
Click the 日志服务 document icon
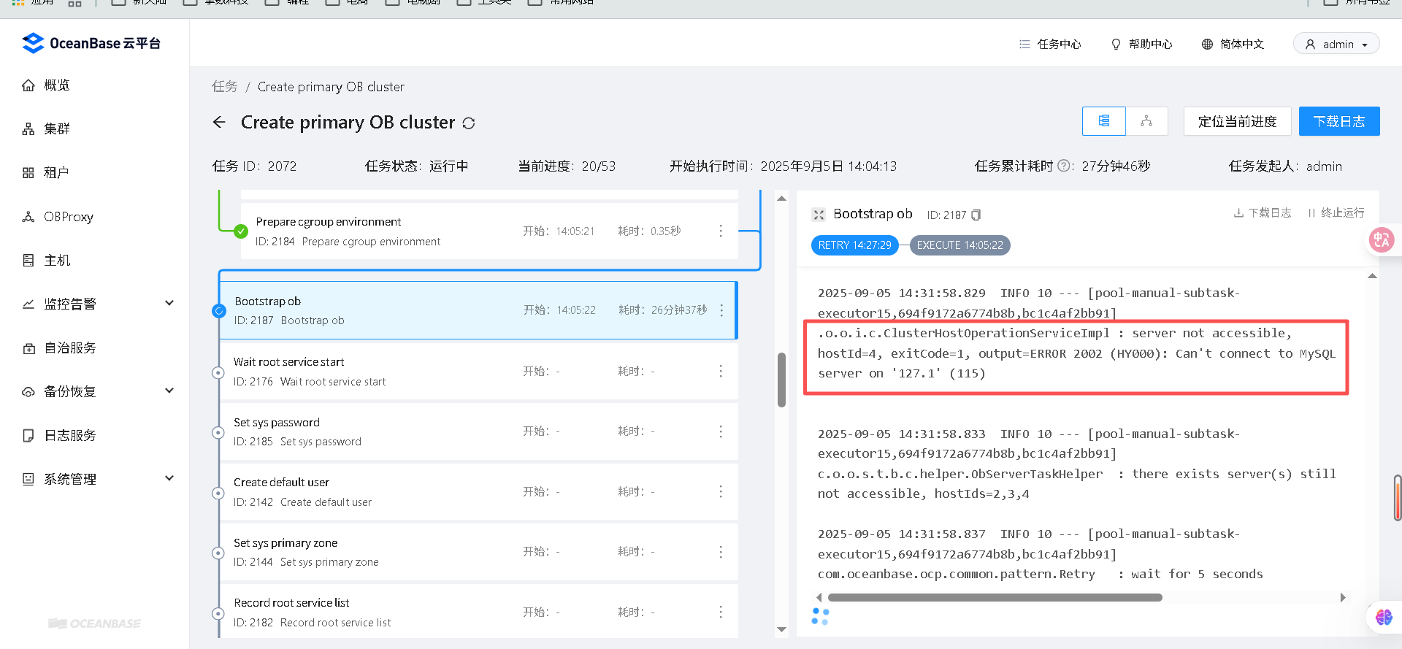click(28, 436)
